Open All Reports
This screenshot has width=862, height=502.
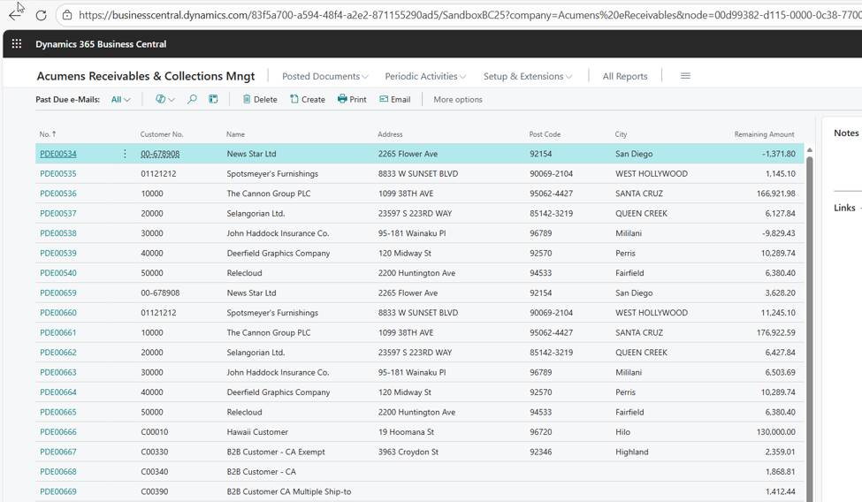[x=625, y=76]
